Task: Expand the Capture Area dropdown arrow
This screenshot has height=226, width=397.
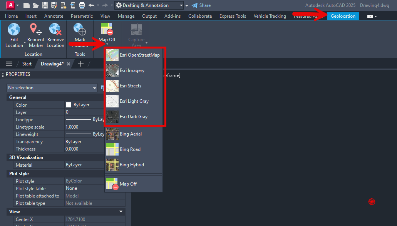Action: [146, 43]
